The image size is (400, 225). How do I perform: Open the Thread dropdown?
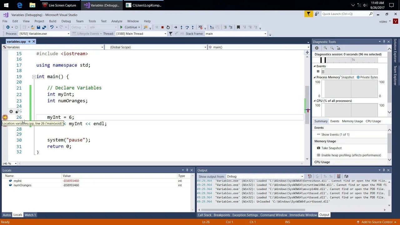pyautogui.click(x=165, y=34)
